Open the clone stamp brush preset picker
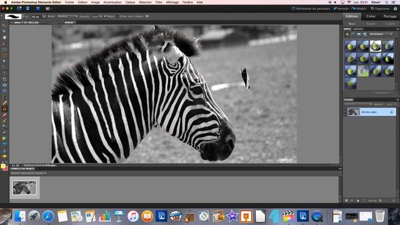Viewport: 400px width, 225px height. coord(22,17)
